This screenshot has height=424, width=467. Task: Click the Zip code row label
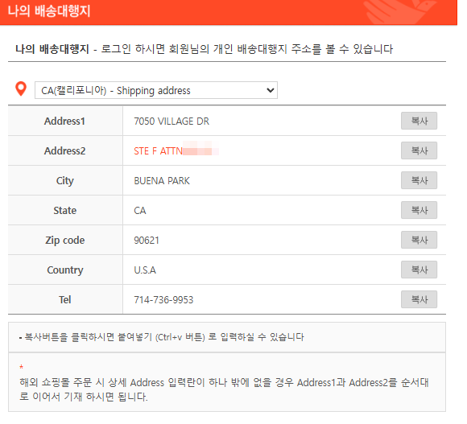[x=64, y=241]
